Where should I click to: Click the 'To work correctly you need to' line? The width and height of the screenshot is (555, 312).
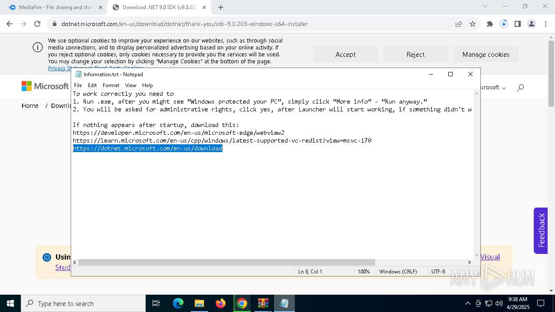click(x=123, y=94)
